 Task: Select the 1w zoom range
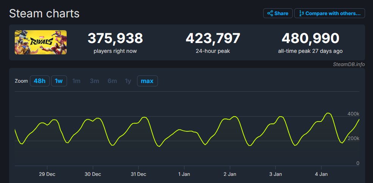point(59,81)
